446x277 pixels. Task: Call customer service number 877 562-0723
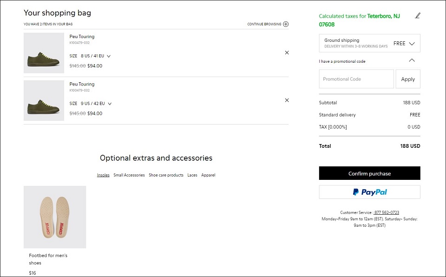click(x=387, y=212)
